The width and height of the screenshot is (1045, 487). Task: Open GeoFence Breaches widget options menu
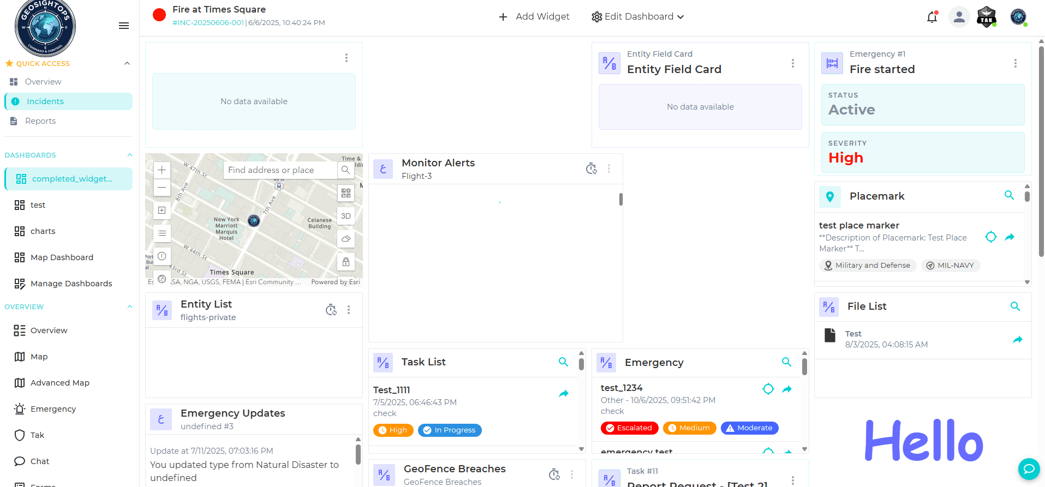572,474
